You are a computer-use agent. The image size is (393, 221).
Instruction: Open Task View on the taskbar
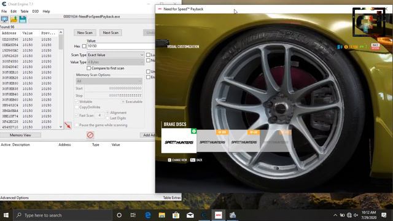133,215
